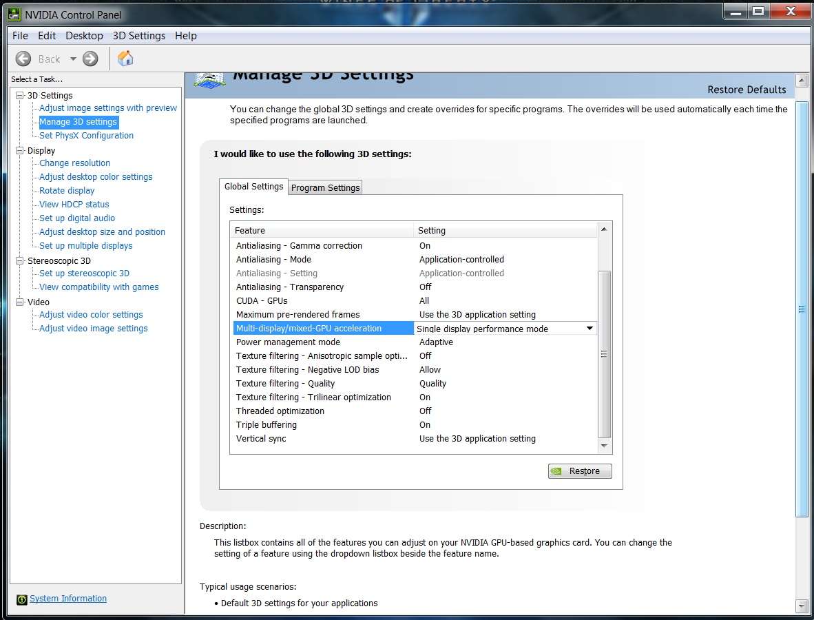
Task: Open the Back history dropdown arrow
Action: tap(73, 59)
